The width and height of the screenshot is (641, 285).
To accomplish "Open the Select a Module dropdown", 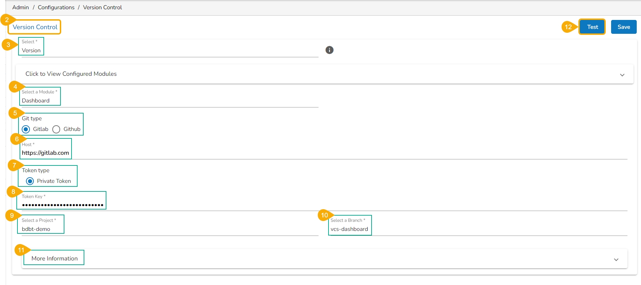I will [x=167, y=101].
